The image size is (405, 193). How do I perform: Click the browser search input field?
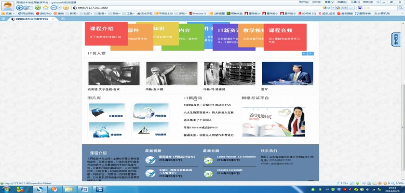[x=377, y=8]
